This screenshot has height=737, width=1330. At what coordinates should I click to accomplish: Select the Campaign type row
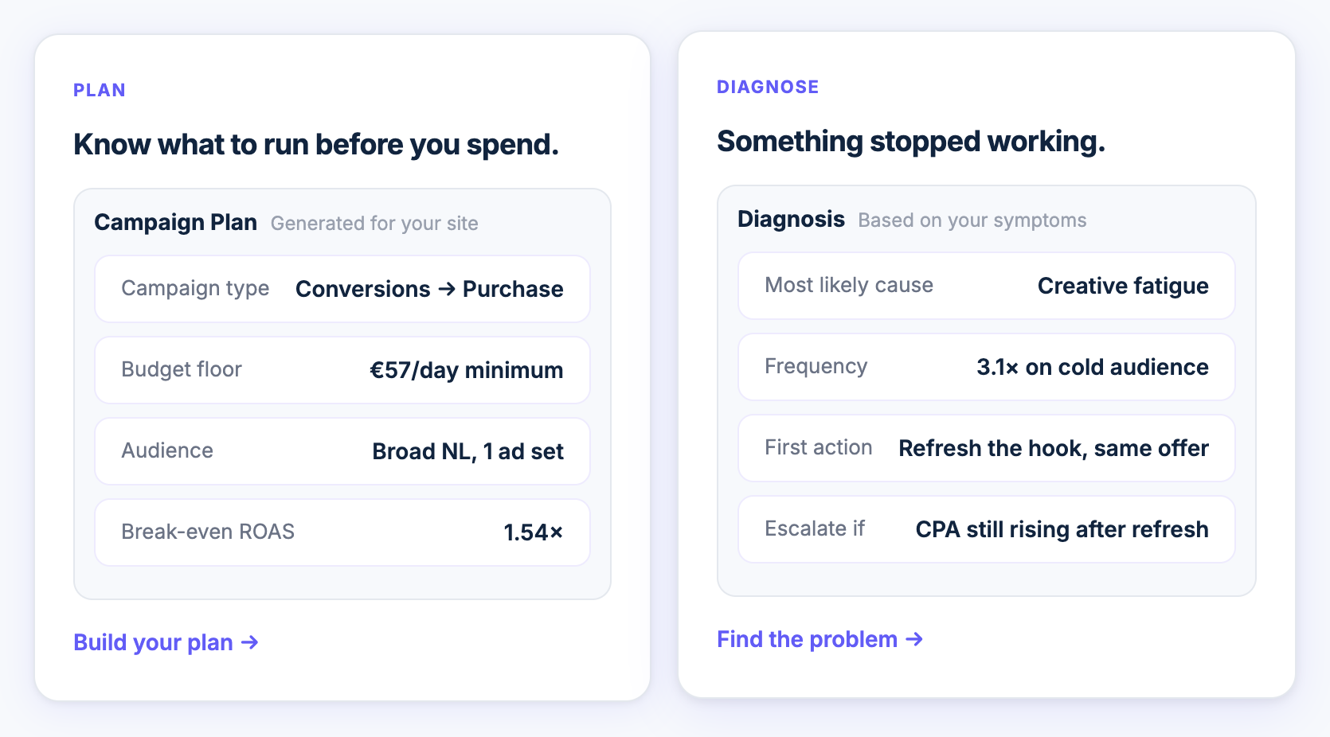point(342,289)
